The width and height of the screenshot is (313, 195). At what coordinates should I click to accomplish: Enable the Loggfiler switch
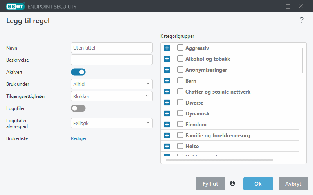[x=78, y=108]
